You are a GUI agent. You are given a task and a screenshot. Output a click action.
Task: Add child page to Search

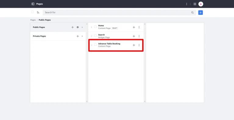pos(134,36)
